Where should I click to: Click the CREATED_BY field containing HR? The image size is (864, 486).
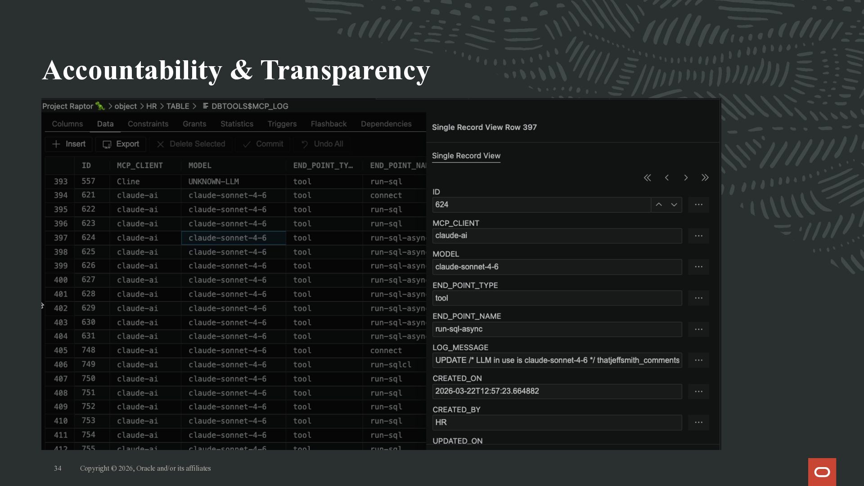point(557,423)
